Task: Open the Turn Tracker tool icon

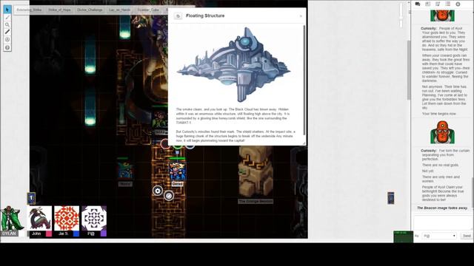Action: pyautogui.click(x=7, y=39)
